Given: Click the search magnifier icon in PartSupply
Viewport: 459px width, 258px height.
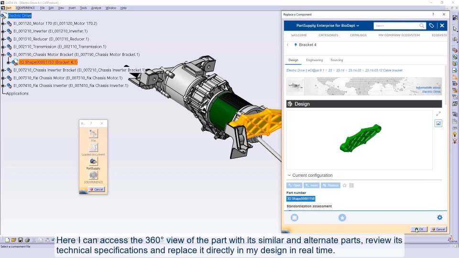Looking at the screenshot, I should click(422, 25).
